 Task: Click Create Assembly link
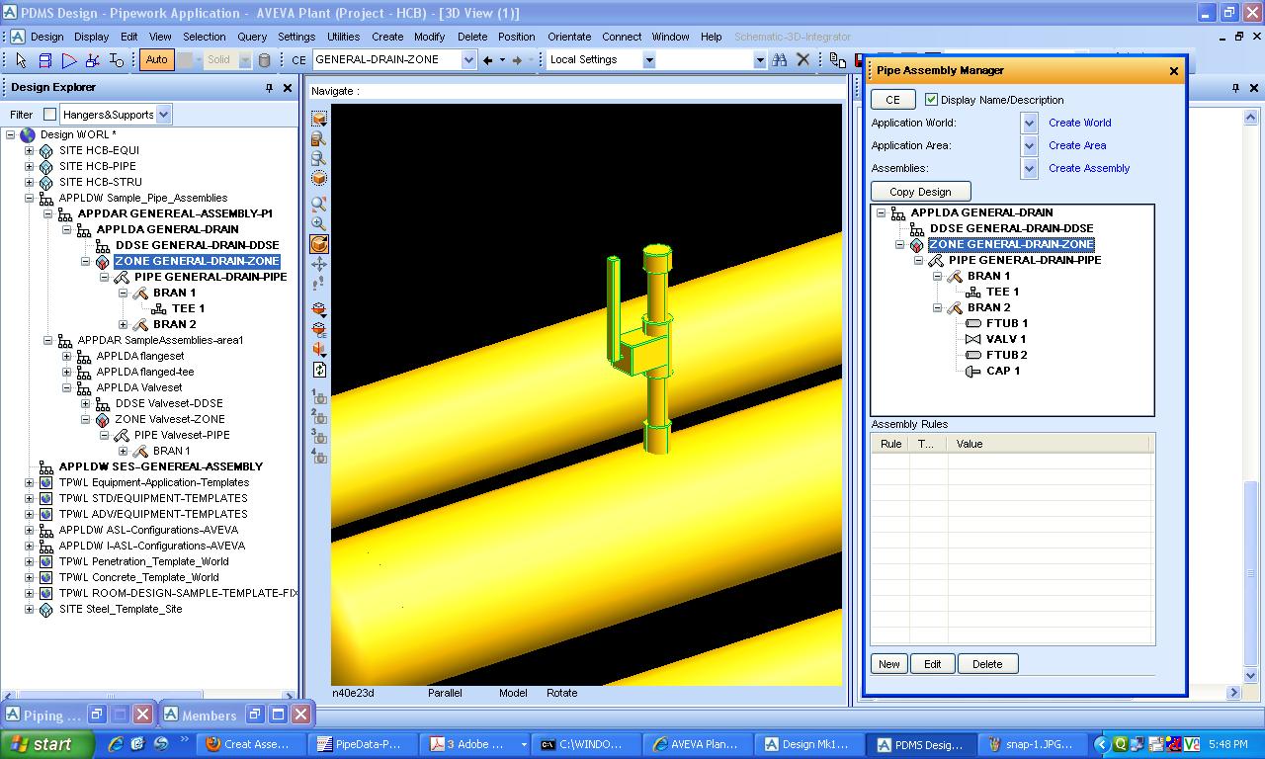(1089, 168)
